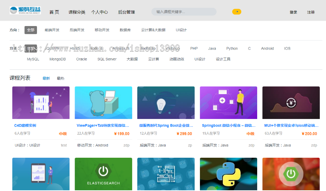The image size is (326, 191).
Task: Click the Springboot 微信小程序 course title
Action: (229, 126)
